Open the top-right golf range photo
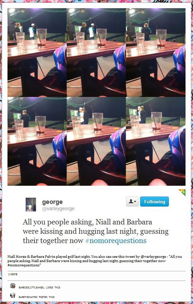Image resolution: width=193 pixels, height=304 pixels. 156,52
